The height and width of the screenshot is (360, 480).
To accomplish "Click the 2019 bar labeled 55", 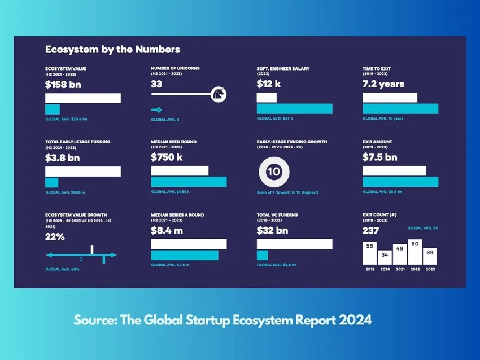I will pyautogui.click(x=370, y=252).
